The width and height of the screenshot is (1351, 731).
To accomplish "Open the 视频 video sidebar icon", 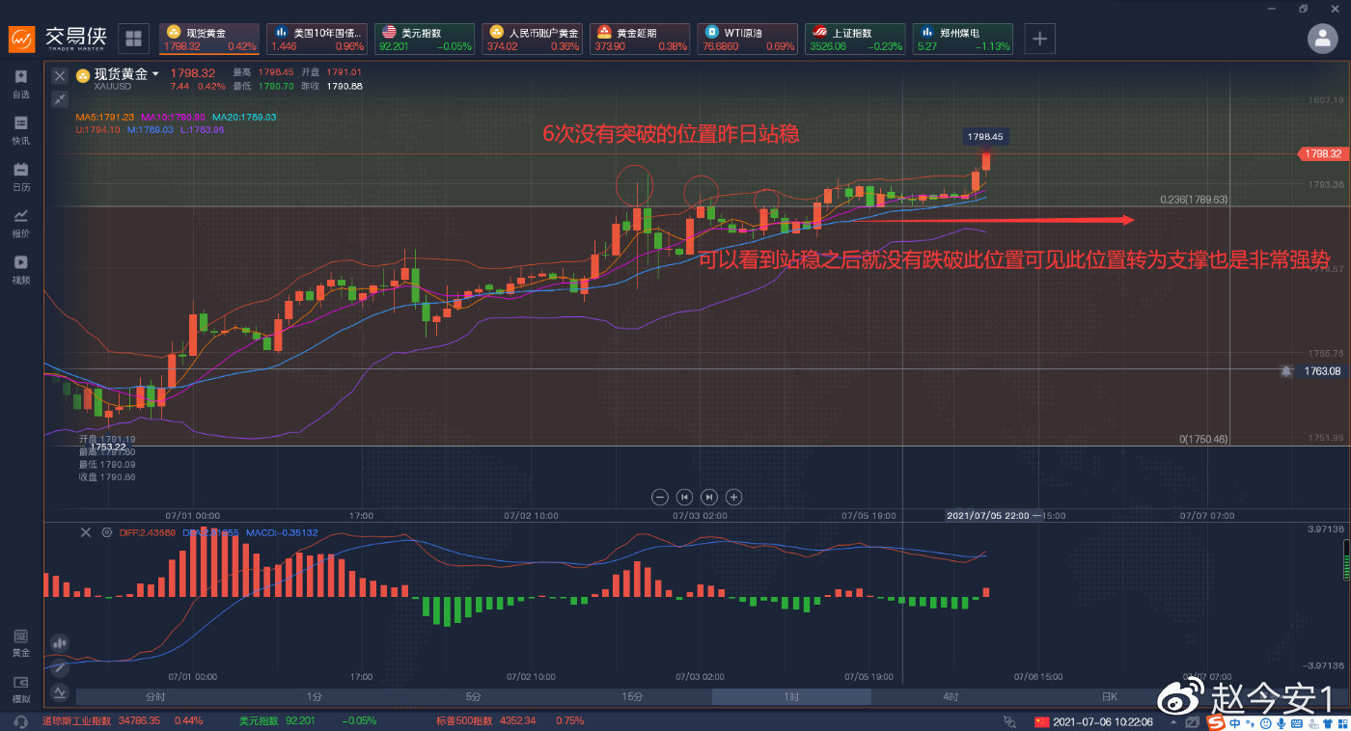I will point(20,269).
